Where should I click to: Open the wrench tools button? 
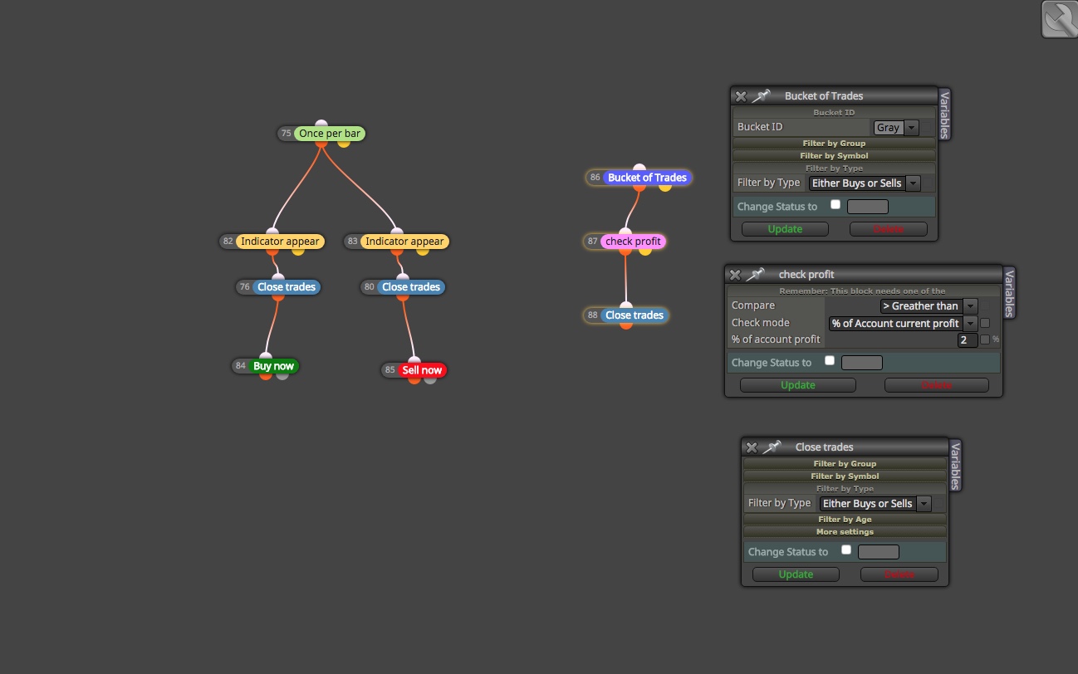coord(1059,19)
